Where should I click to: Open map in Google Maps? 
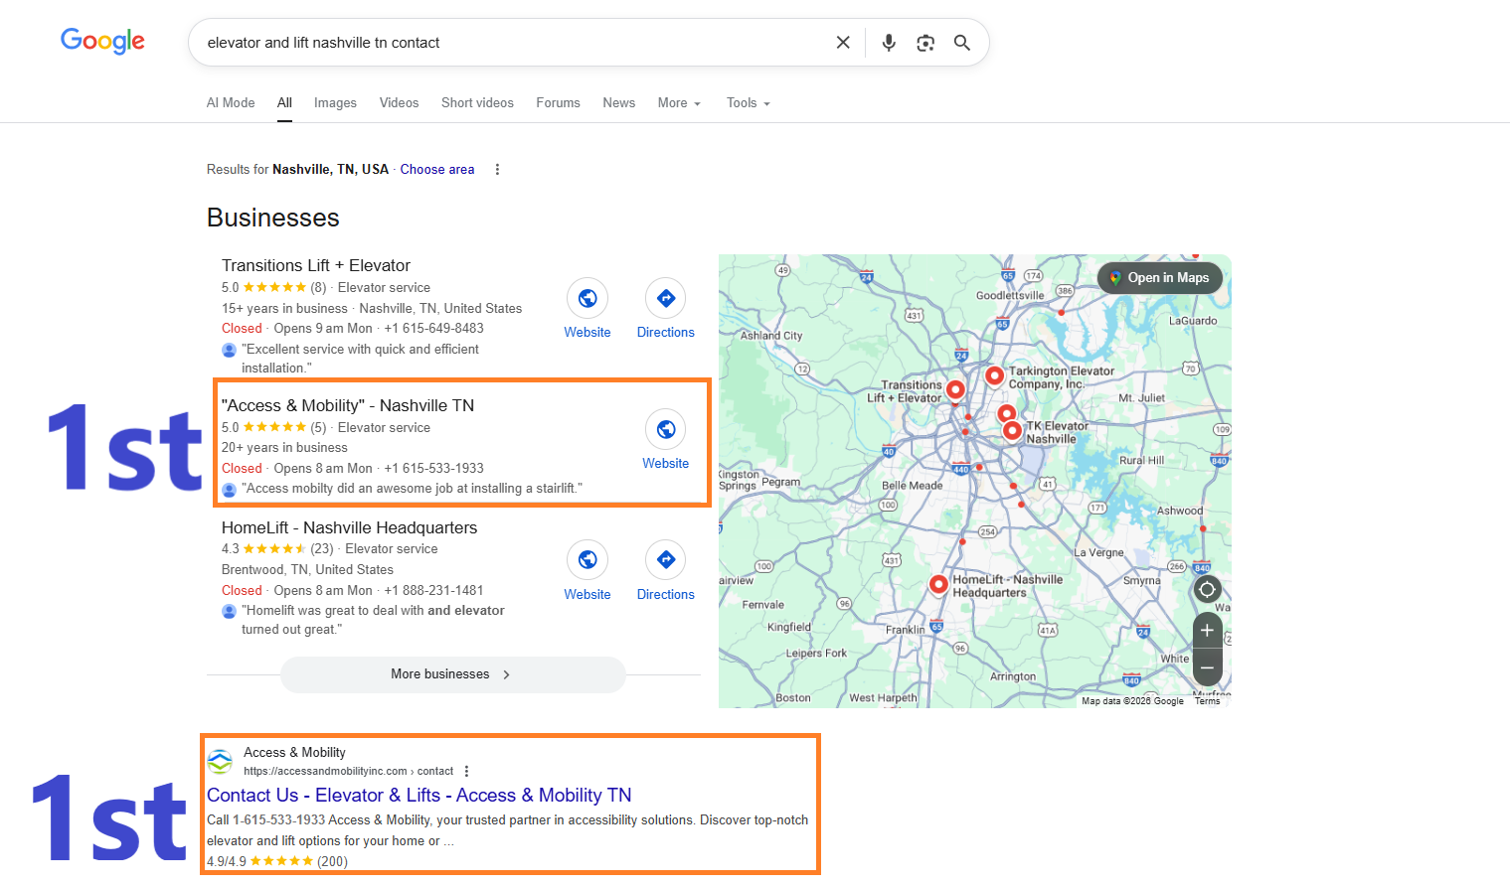(1160, 278)
